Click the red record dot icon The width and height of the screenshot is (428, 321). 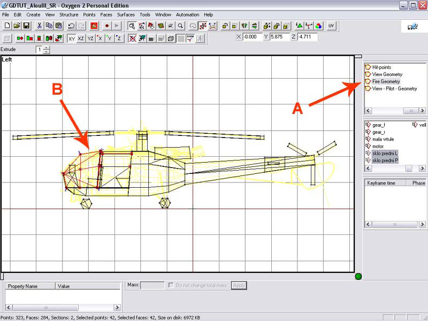click(107, 26)
